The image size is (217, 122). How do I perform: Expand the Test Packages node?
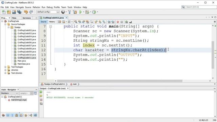(5, 67)
